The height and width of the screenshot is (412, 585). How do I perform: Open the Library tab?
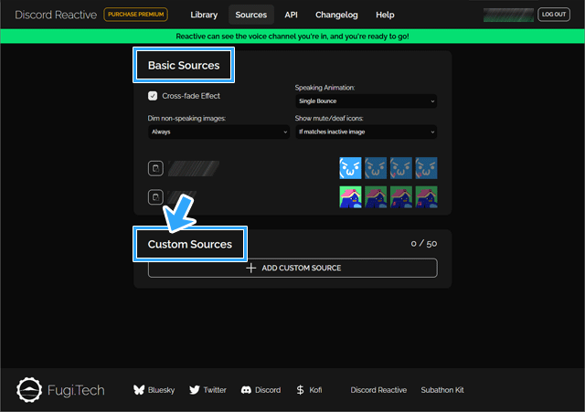click(x=204, y=15)
